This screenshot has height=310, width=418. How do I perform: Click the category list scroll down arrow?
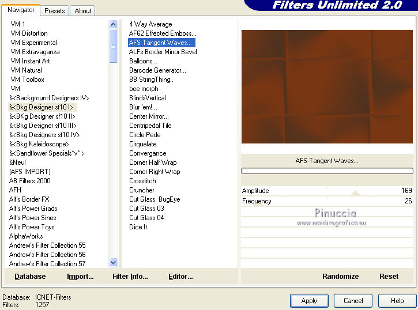point(114,263)
